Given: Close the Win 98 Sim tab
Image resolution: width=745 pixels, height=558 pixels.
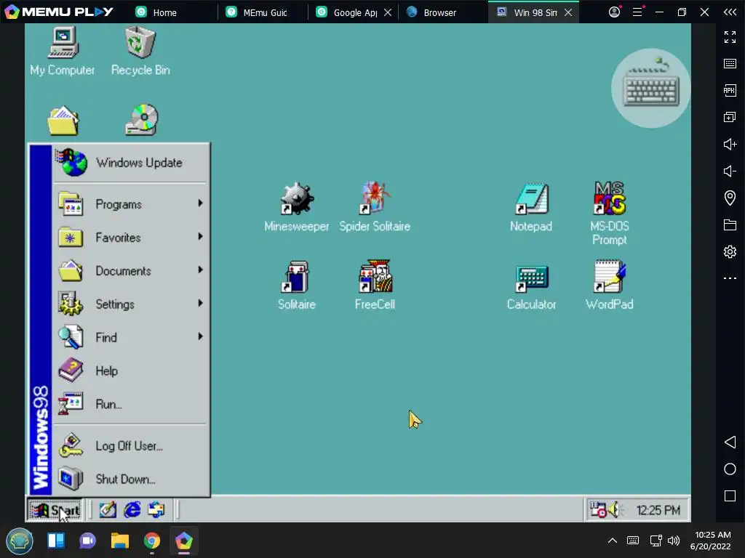Looking at the screenshot, I should coord(568,12).
